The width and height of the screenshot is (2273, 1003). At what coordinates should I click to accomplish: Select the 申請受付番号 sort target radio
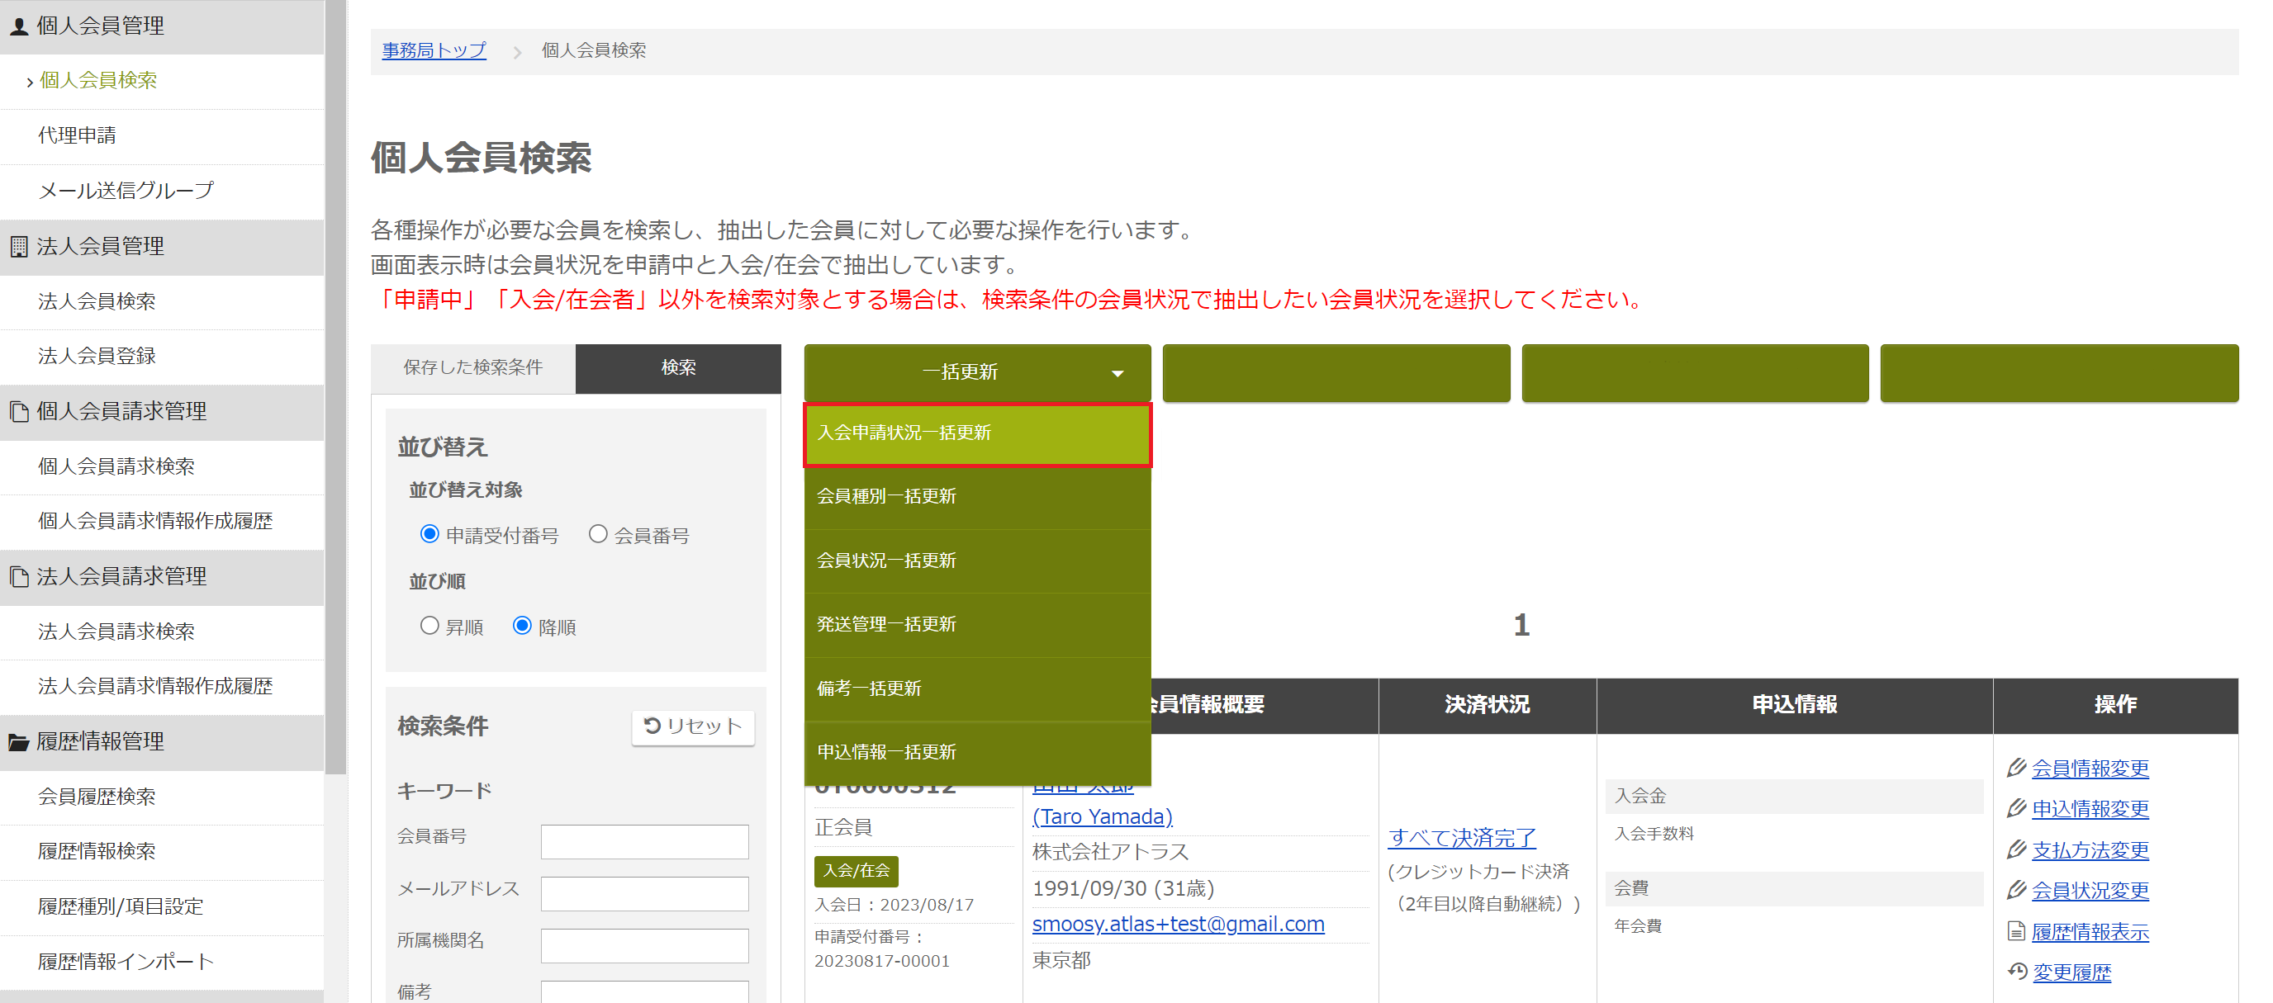(x=429, y=534)
